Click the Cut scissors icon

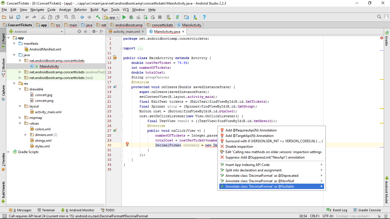[43, 17]
